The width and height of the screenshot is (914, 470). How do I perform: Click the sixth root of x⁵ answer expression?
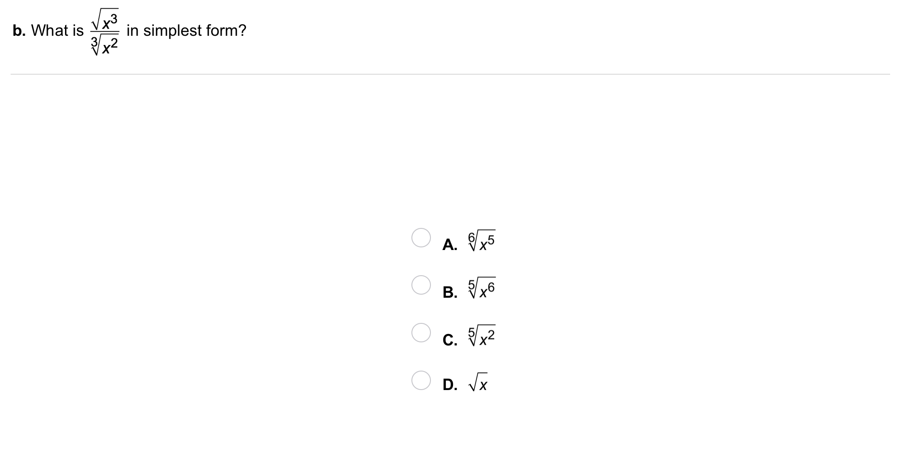(482, 241)
